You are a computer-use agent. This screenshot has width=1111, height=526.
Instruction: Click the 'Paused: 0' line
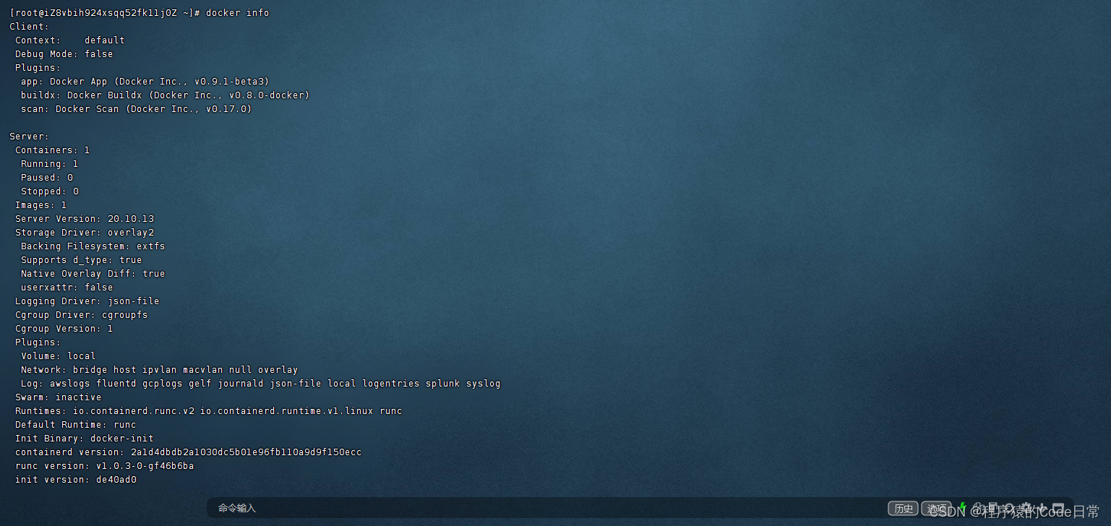[x=47, y=178]
